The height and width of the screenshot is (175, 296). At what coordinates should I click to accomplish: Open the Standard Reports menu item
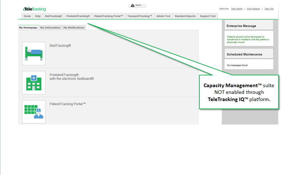[185, 16]
